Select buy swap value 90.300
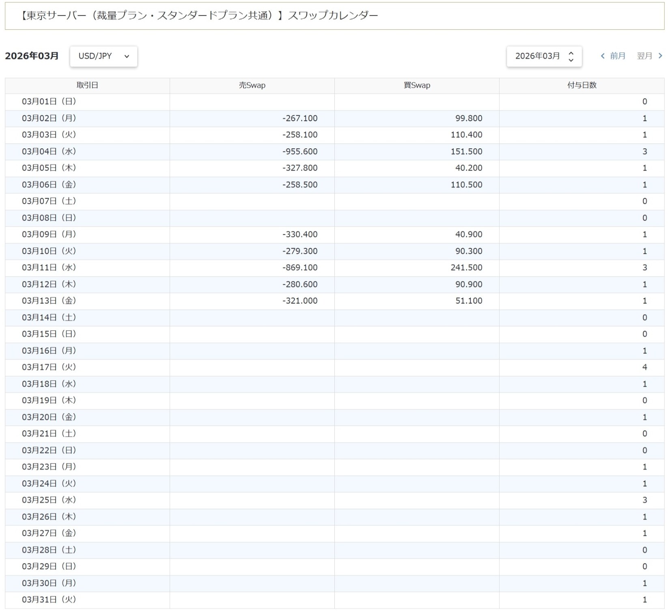 pos(469,251)
